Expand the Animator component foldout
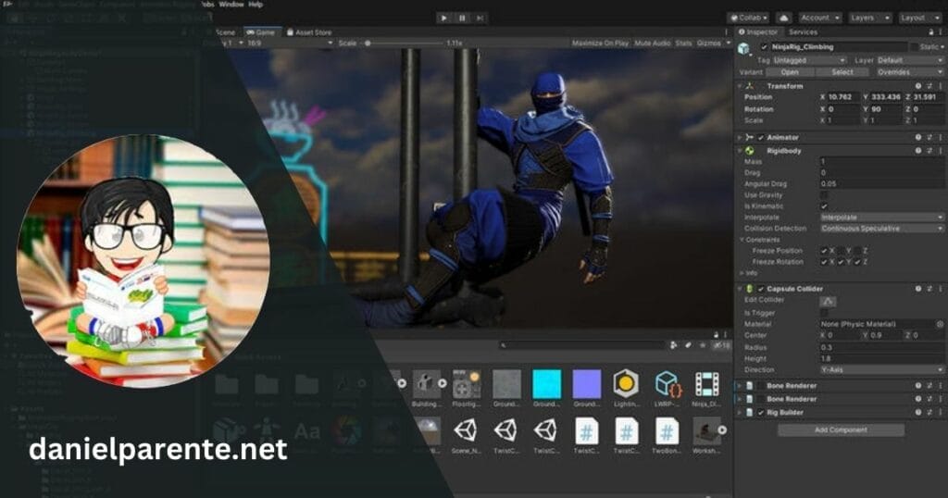The height and width of the screenshot is (498, 948). pos(740,138)
